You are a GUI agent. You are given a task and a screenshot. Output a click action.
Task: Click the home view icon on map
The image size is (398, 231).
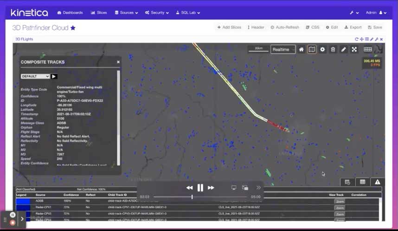pyautogui.click(x=302, y=49)
